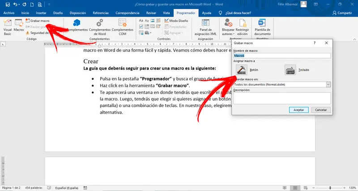The width and height of the screenshot is (358, 191).
Task: Switch to the Disposición tab
Action: click(x=77, y=13)
